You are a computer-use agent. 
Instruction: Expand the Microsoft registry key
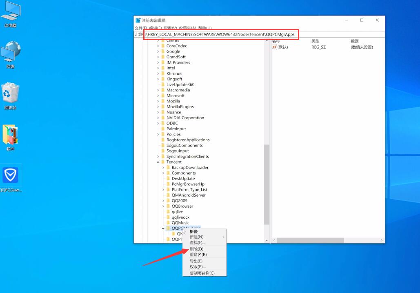click(158, 95)
